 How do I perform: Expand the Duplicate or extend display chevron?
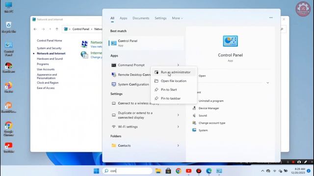click(x=178, y=115)
